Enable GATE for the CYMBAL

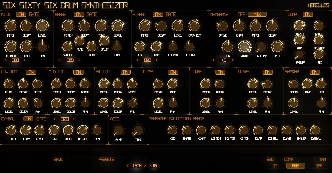41,119
